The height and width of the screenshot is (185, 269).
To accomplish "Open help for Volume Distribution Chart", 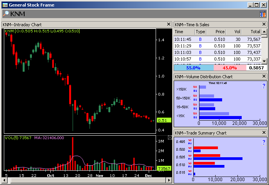I will point(264,86).
